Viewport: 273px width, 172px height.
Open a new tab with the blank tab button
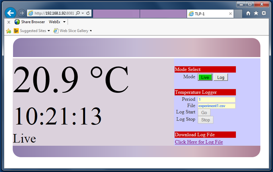click(x=238, y=14)
